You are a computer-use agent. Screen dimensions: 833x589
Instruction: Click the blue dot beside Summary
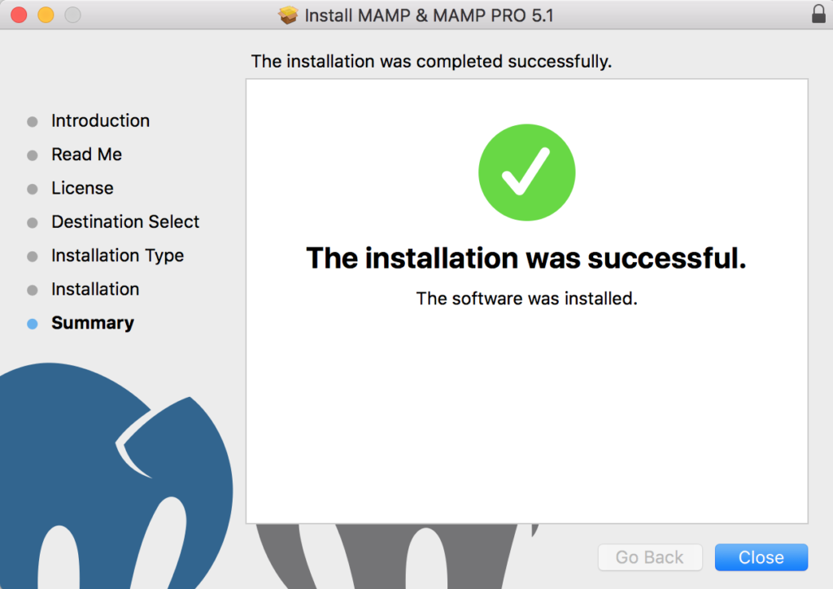[33, 323]
